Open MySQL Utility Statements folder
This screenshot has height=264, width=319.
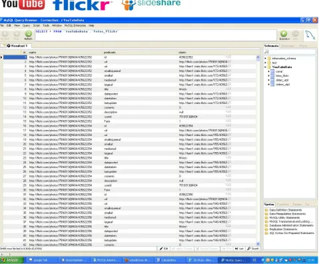pyautogui.click(x=284, y=217)
